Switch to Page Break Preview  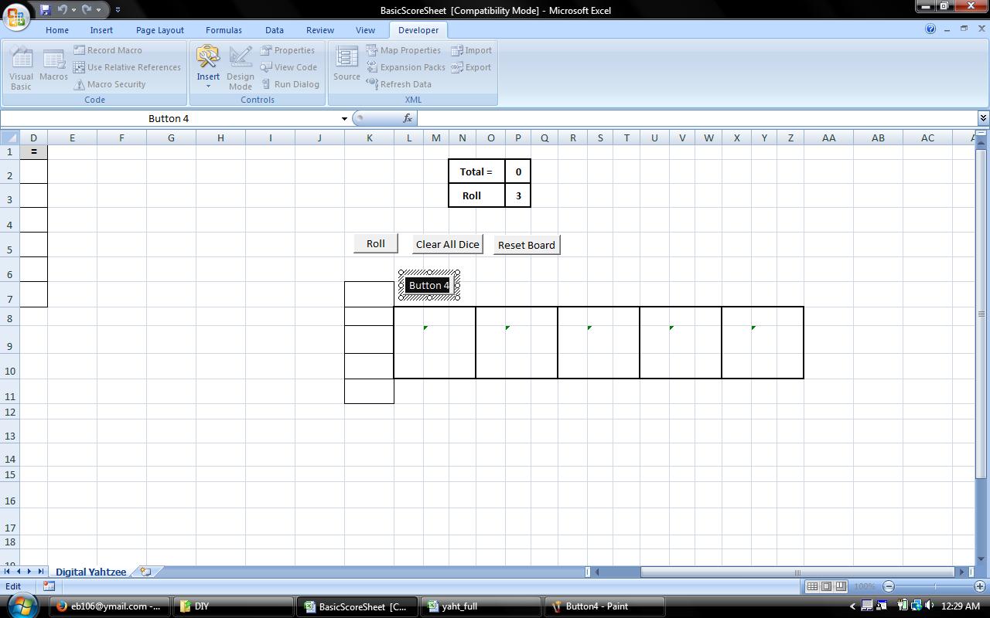point(841,586)
